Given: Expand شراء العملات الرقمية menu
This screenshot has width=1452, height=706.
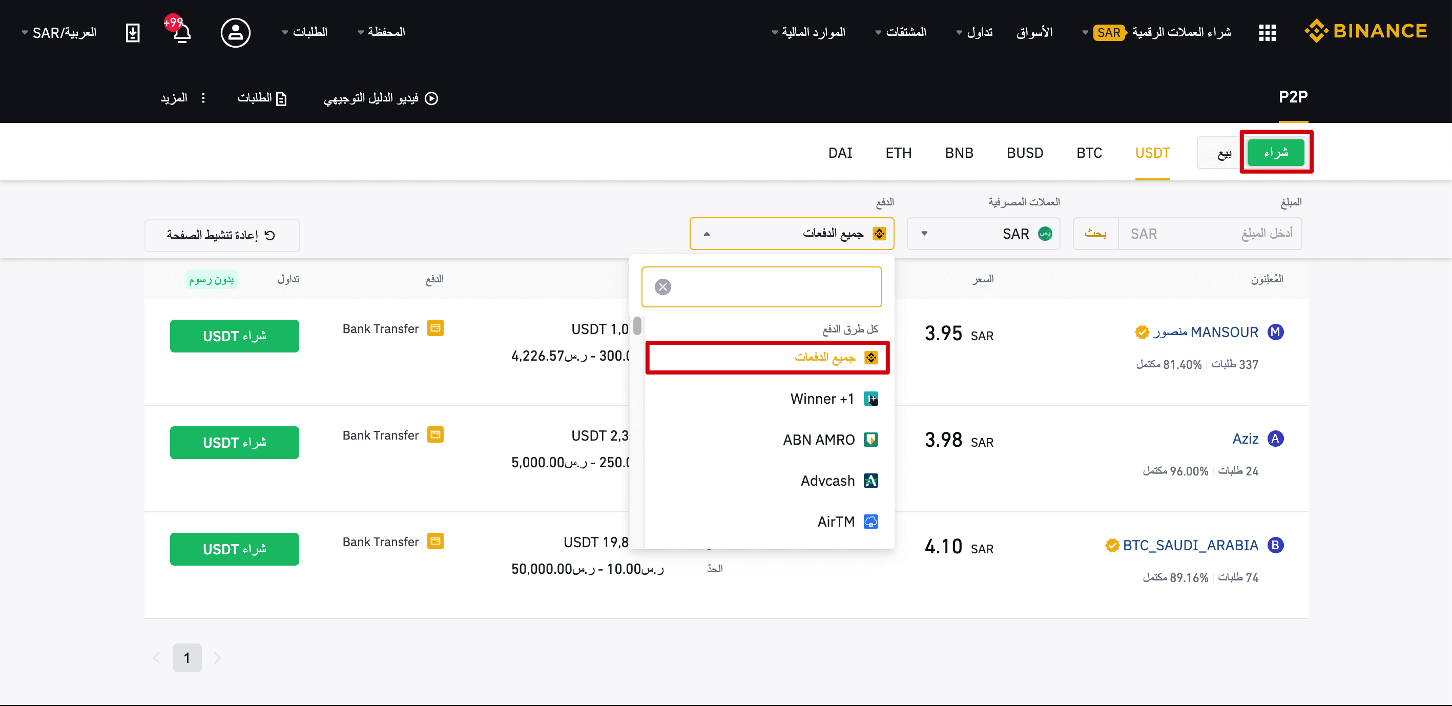Looking at the screenshot, I should click(x=1156, y=32).
